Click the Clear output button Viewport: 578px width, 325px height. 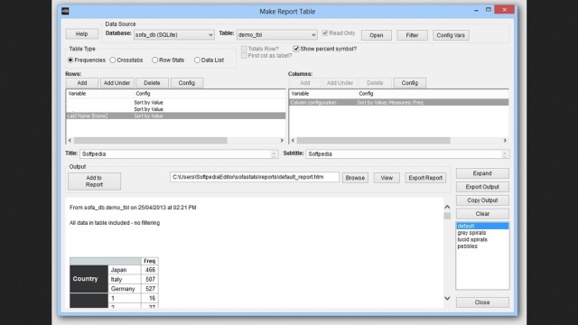click(x=482, y=214)
